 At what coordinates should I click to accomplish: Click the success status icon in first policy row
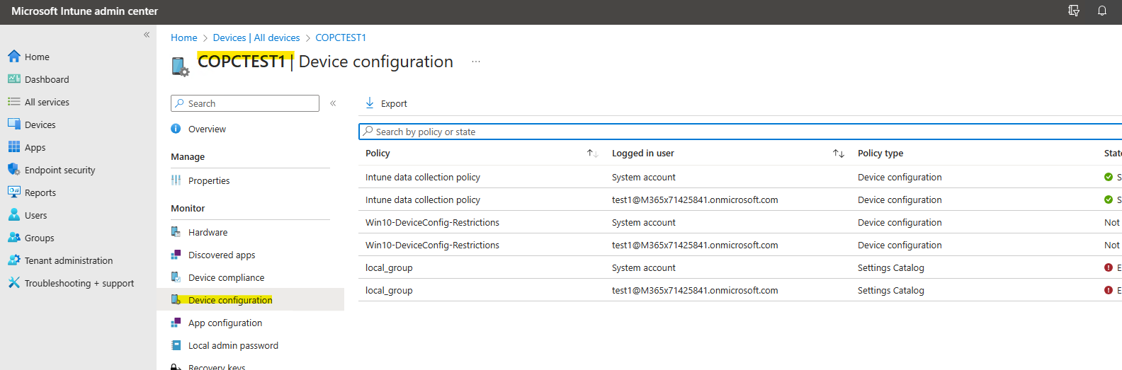[x=1109, y=177]
